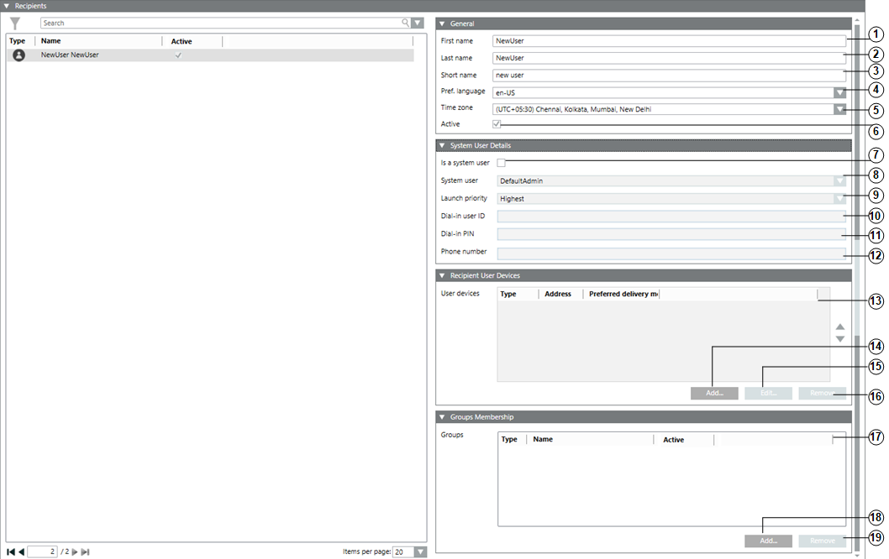Click the NewUser recipient avatar icon
This screenshot has width=889, height=559.
tap(18, 55)
